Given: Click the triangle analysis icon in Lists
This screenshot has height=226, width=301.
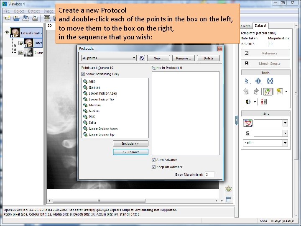Looking at the screenshot, I should [x=247, y=123].
